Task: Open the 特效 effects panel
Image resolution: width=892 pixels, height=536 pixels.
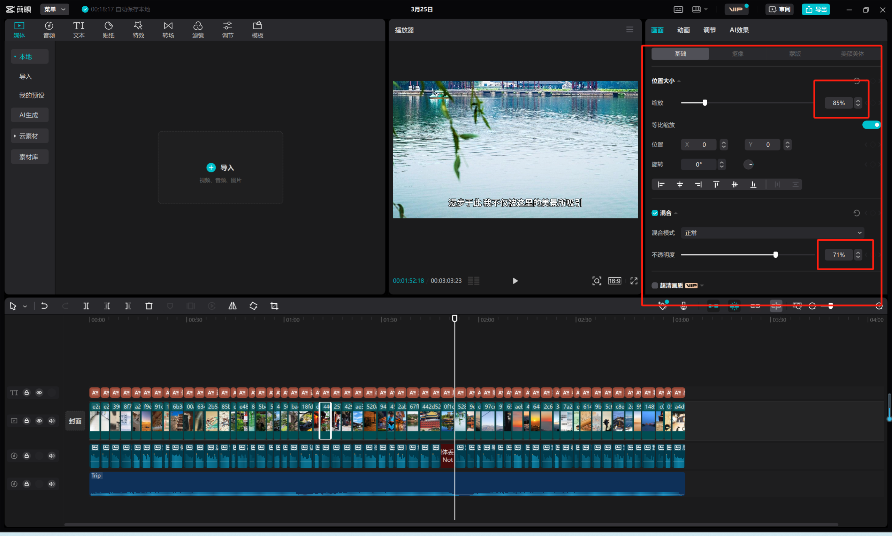Action: (138, 30)
